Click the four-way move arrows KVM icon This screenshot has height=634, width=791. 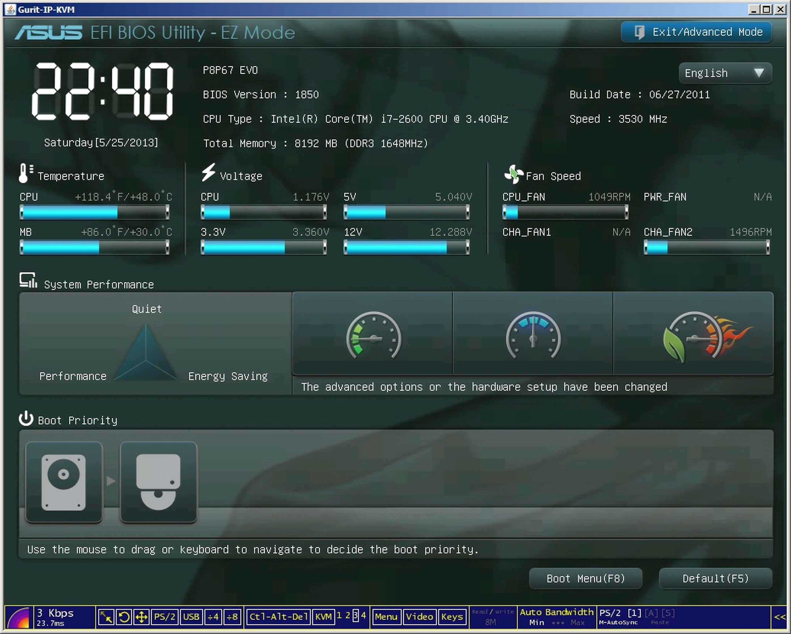[x=141, y=617]
